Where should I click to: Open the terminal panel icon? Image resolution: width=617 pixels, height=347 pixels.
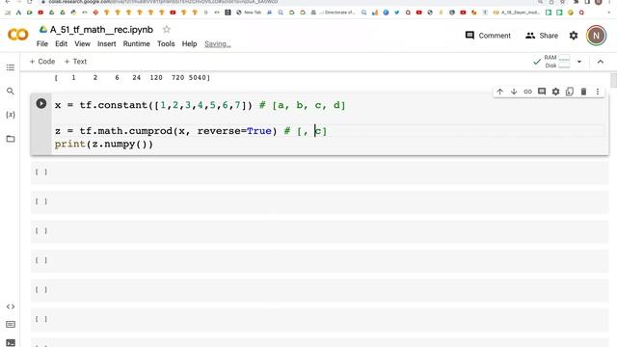pos(11,343)
